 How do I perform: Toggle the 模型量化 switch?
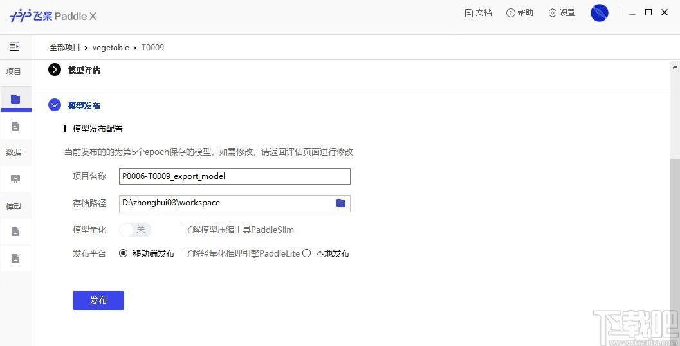tap(135, 230)
